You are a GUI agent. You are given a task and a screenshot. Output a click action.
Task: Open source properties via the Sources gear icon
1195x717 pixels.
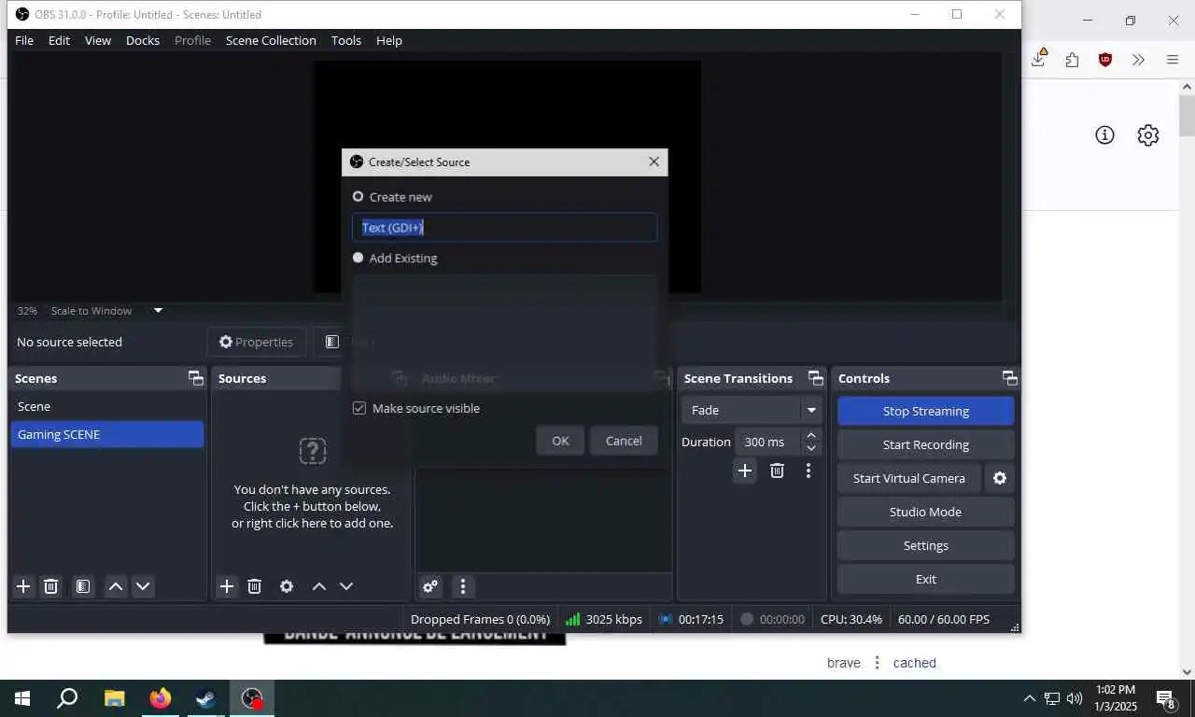tap(287, 586)
